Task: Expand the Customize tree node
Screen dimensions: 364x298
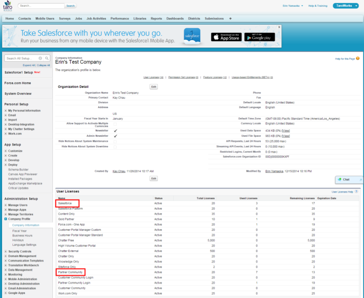Action: [x=5, y=151]
